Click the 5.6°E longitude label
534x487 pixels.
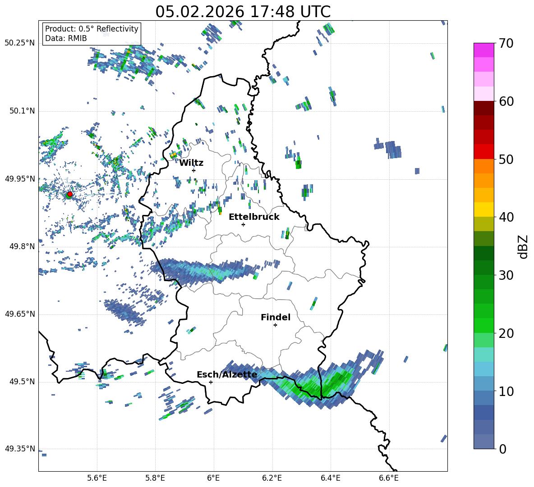click(x=97, y=478)
